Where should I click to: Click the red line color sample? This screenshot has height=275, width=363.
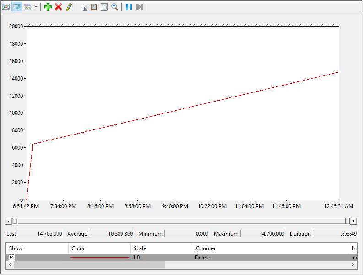(x=99, y=258)
